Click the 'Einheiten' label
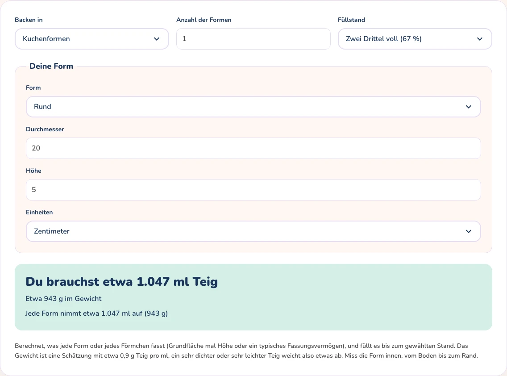507x376 pixels. tap(39, 212)
